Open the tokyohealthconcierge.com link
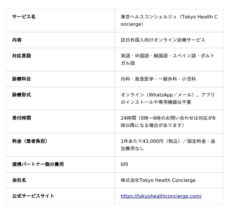 tap(161, 196)
